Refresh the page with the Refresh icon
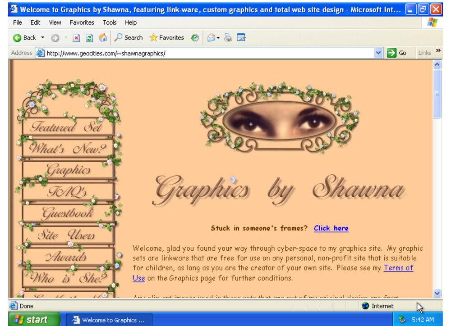This screenshot has height=326, width=451. (89, 38)
